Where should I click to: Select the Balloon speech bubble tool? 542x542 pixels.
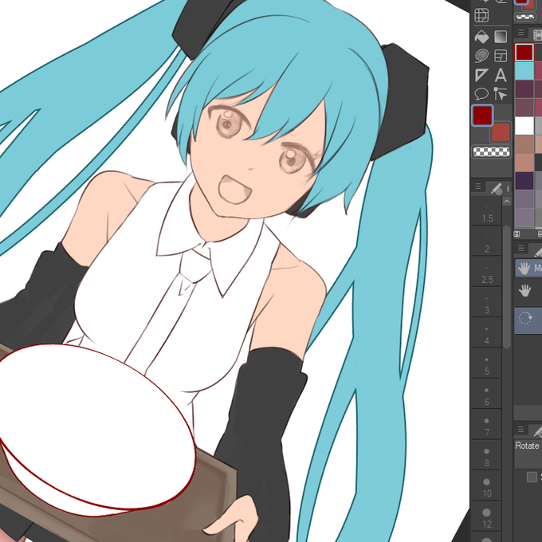coord(481,94)
